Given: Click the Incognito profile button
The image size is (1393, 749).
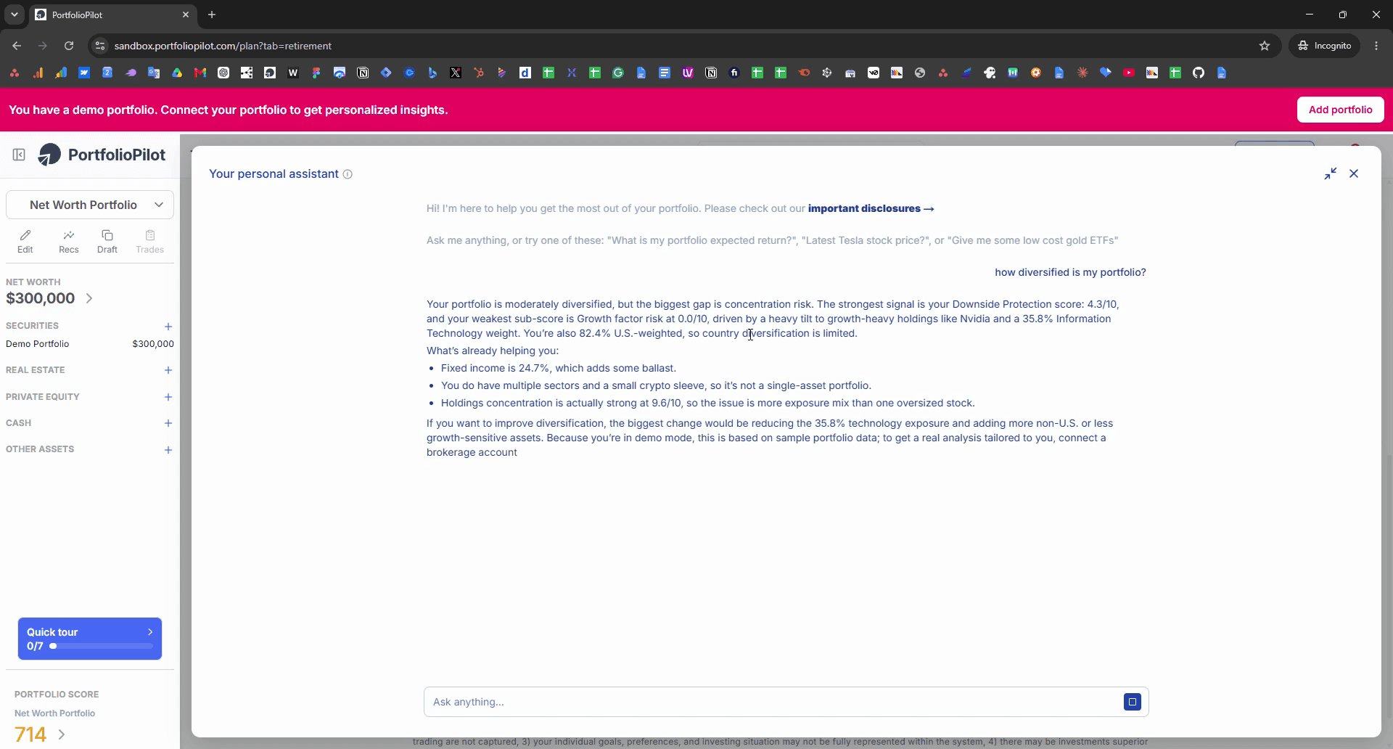Looking at the screenshot, I should coord(1325,46).
